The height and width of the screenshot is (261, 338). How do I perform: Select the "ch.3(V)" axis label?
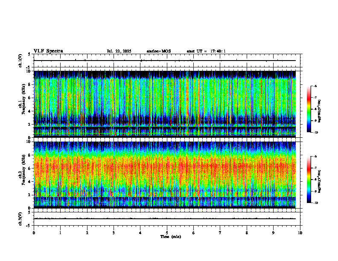pos(20,219)
